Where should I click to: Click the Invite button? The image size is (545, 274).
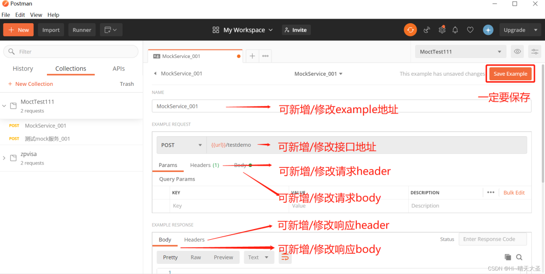(x=296, y=30)
